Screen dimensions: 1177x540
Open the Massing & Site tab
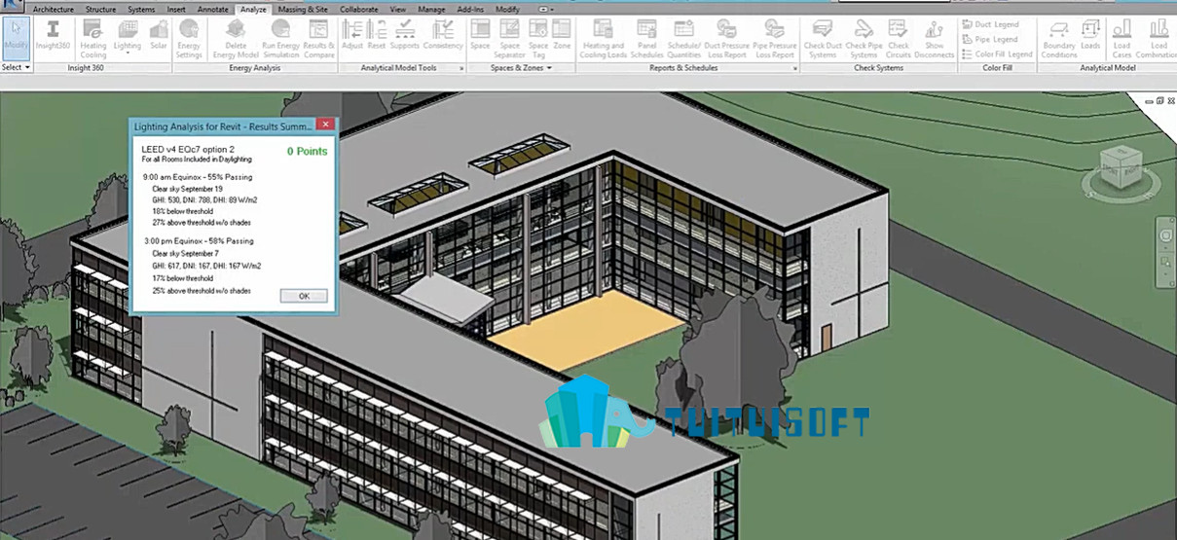(303, 9)
